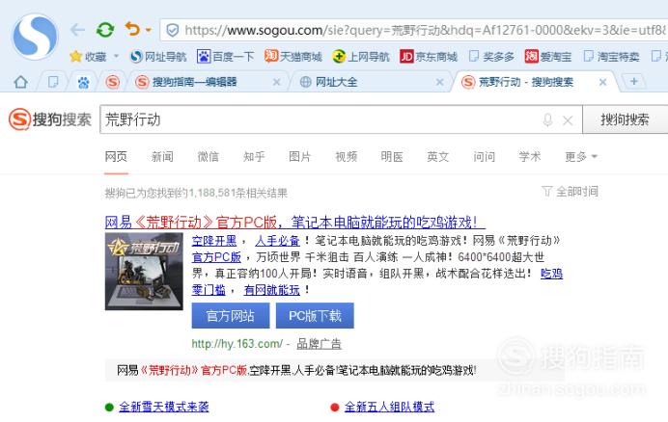Open the 网易《荒野行动》官方PC版 result title
668x422 pixels.
294,222
